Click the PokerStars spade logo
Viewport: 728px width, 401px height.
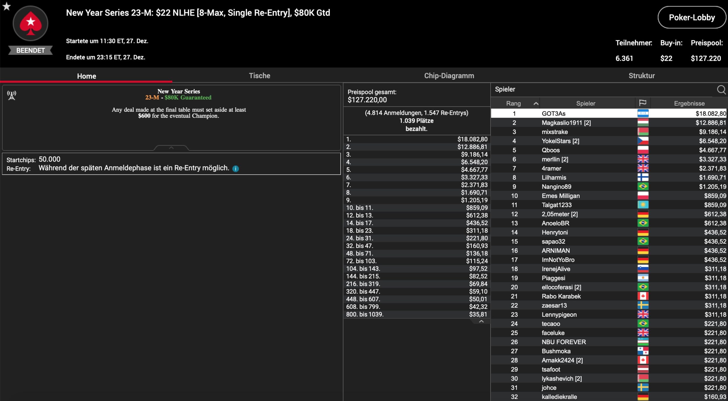coord(30,24)
